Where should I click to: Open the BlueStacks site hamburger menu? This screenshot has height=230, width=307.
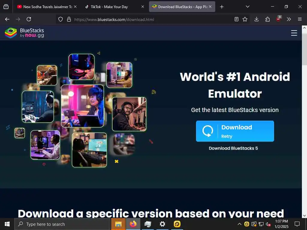[294, 33]
